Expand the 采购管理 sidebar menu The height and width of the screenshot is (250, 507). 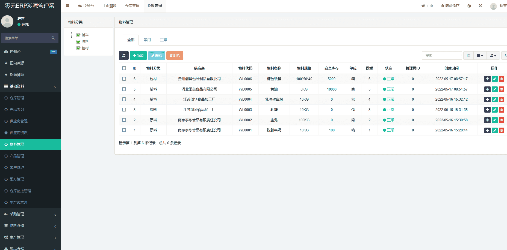[x=30, y=214]
